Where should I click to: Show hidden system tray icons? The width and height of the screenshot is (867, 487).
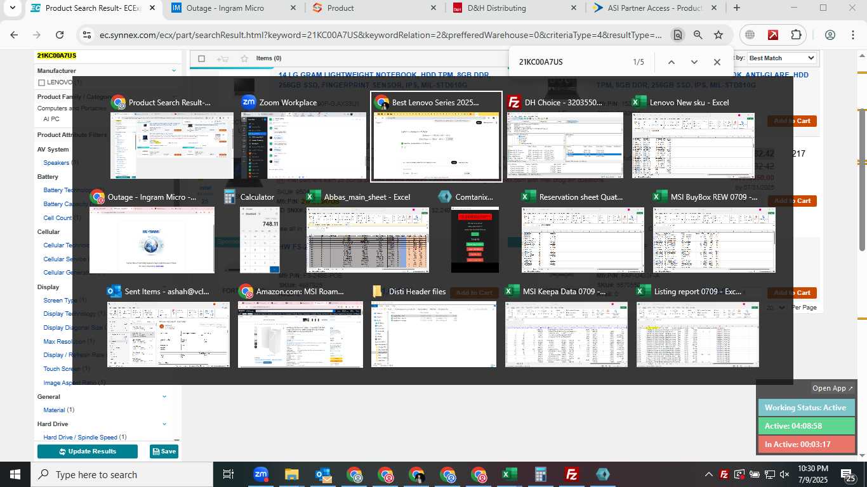[709, 474]
